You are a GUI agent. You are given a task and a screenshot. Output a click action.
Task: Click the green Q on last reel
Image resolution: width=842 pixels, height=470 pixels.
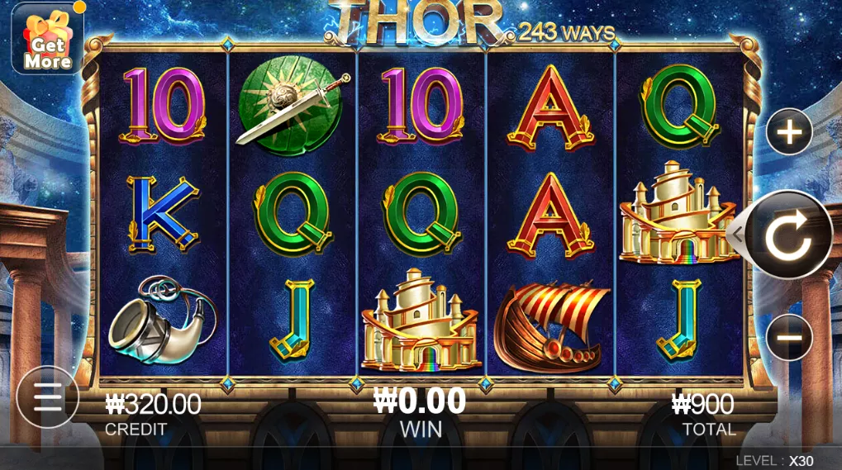click(679, 107)
